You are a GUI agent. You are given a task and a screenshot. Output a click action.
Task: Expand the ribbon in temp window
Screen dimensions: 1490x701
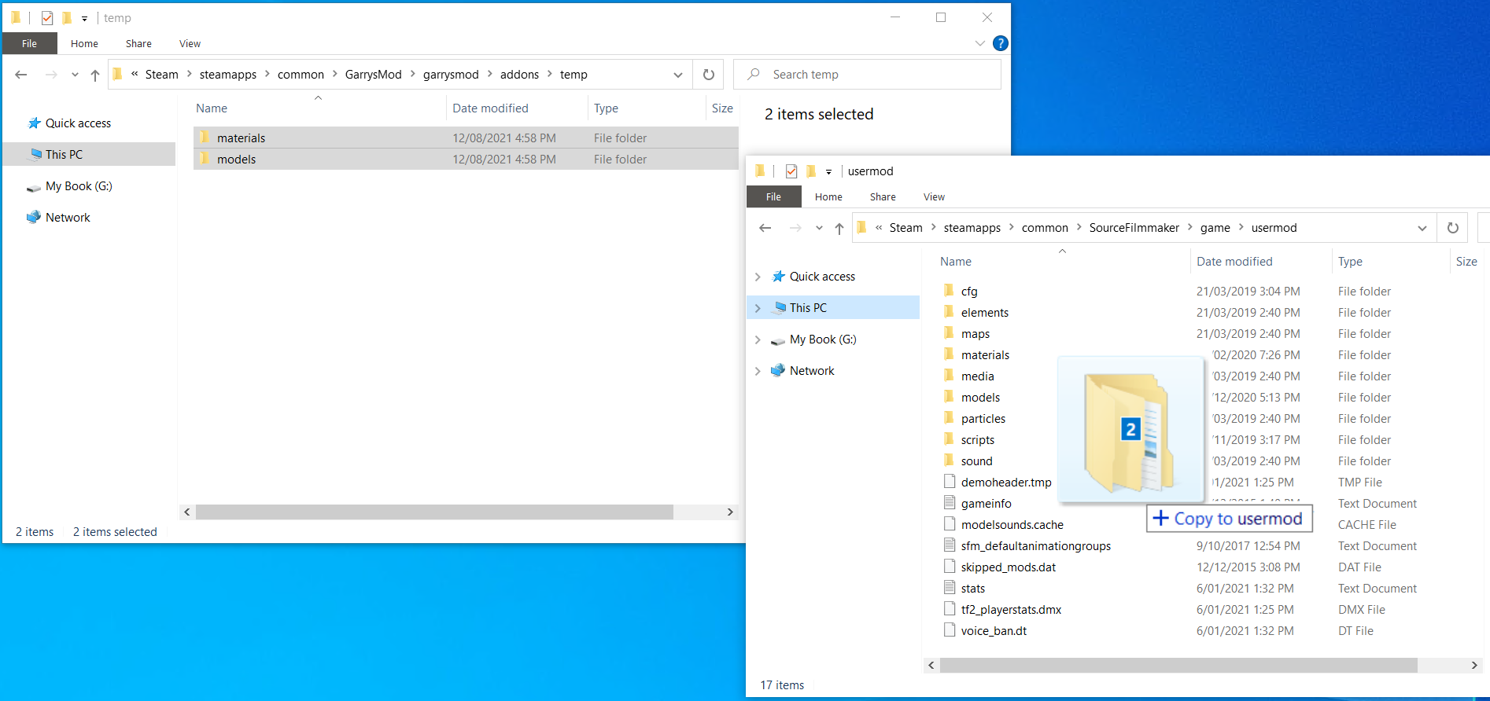(979, 43)
